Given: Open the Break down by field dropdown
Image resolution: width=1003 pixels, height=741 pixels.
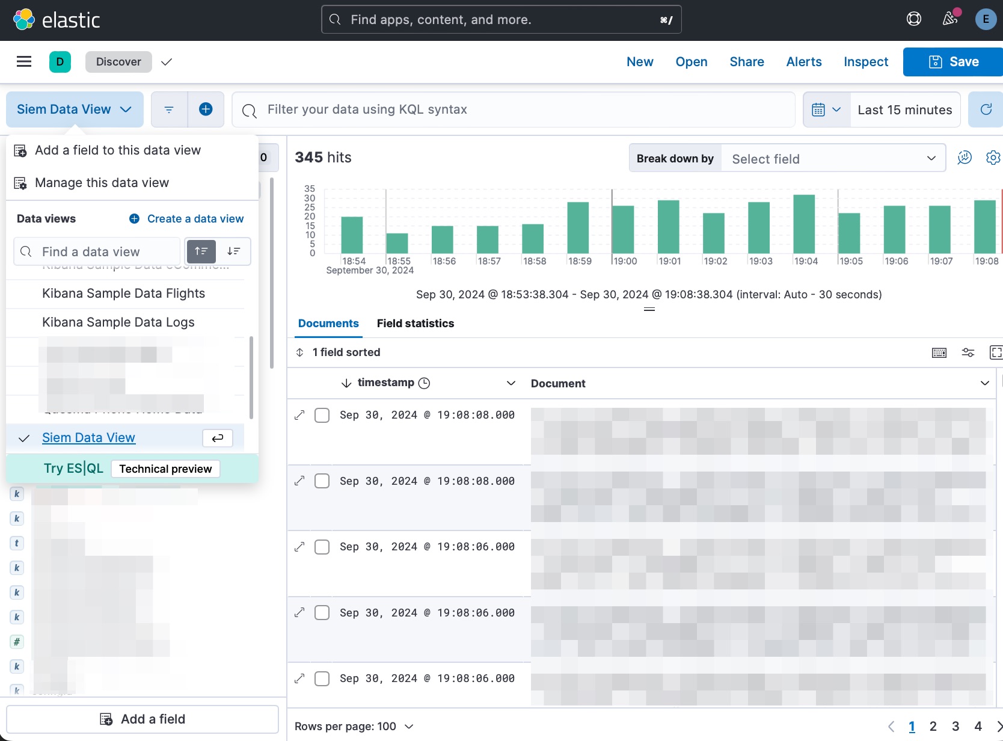Looking at the screenshot, I should click(x=833, y=159).
